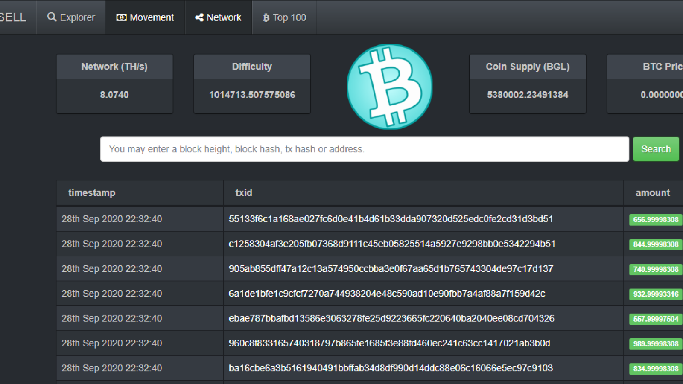Click the 989.99998308 amount badge

656,343
